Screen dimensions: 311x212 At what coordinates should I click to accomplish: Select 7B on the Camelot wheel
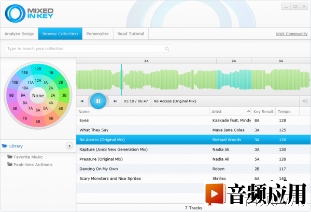click(25, 118)
